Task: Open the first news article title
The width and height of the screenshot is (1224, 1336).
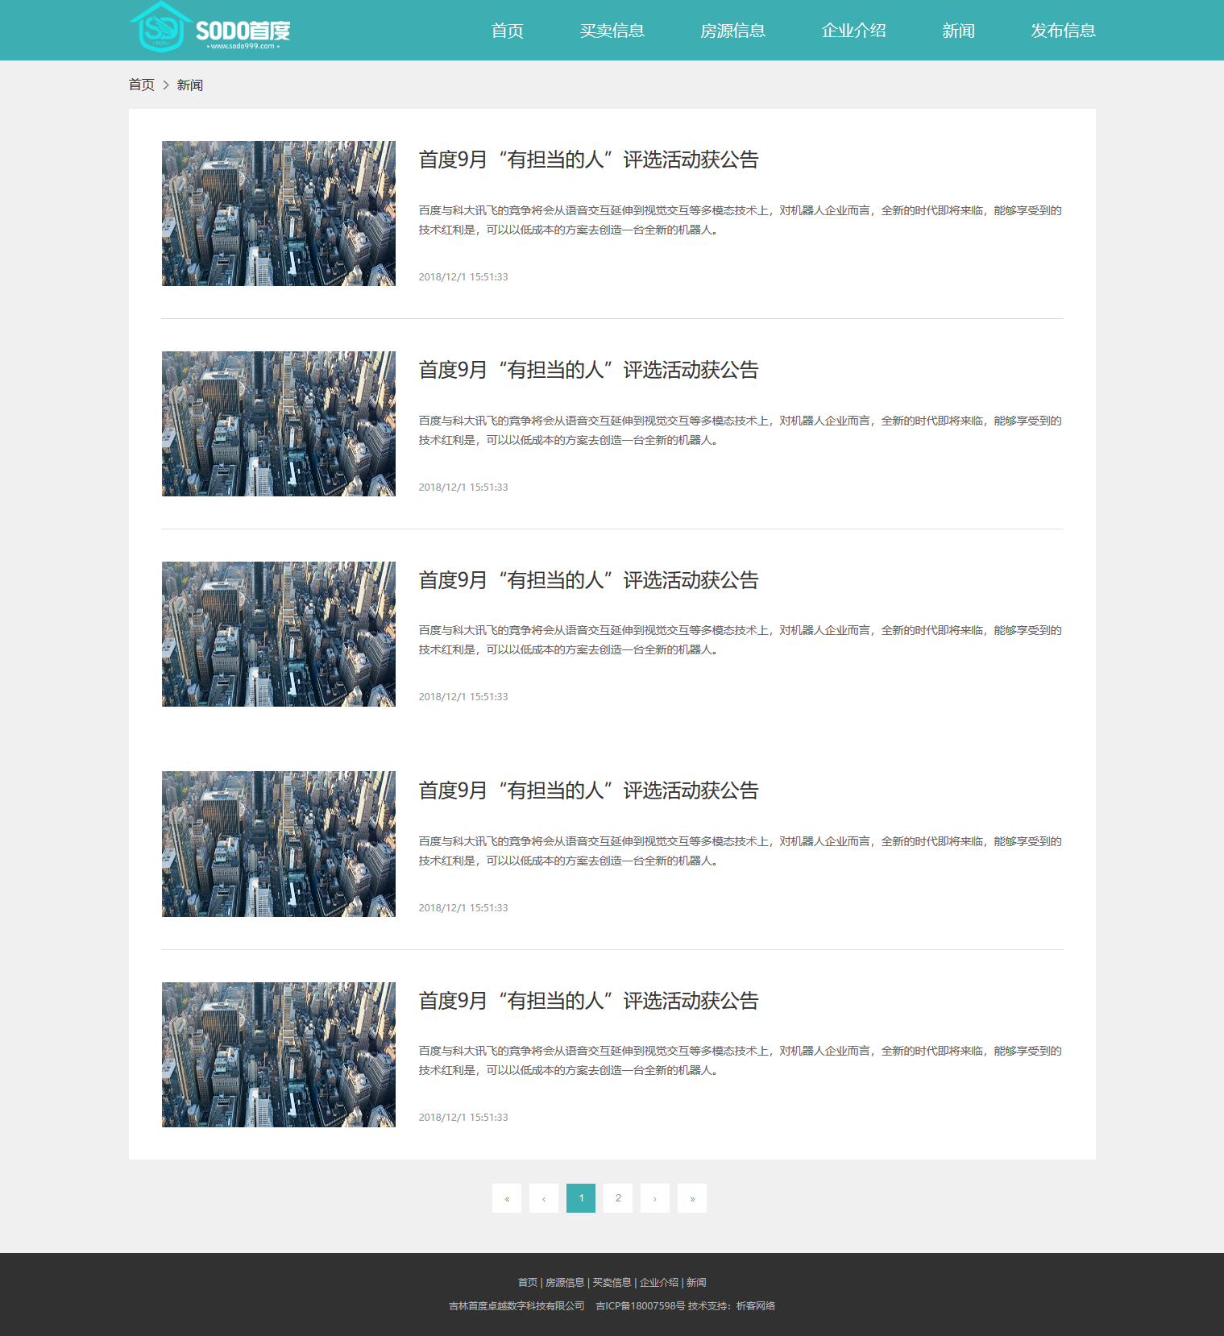Action: point(588,160)
